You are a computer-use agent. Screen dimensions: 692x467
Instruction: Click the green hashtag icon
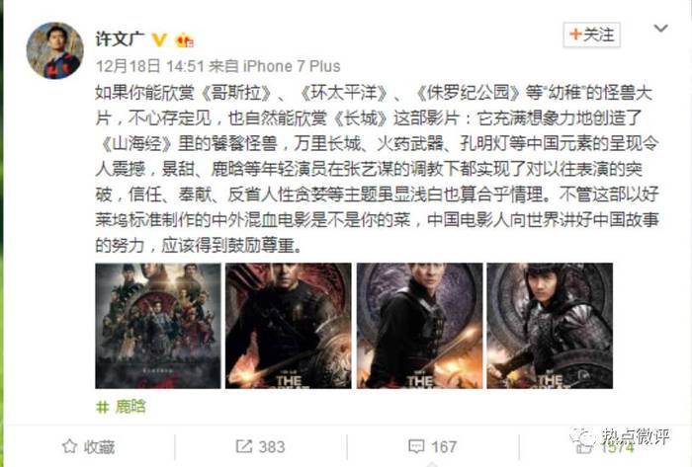[x=103, y=407]
